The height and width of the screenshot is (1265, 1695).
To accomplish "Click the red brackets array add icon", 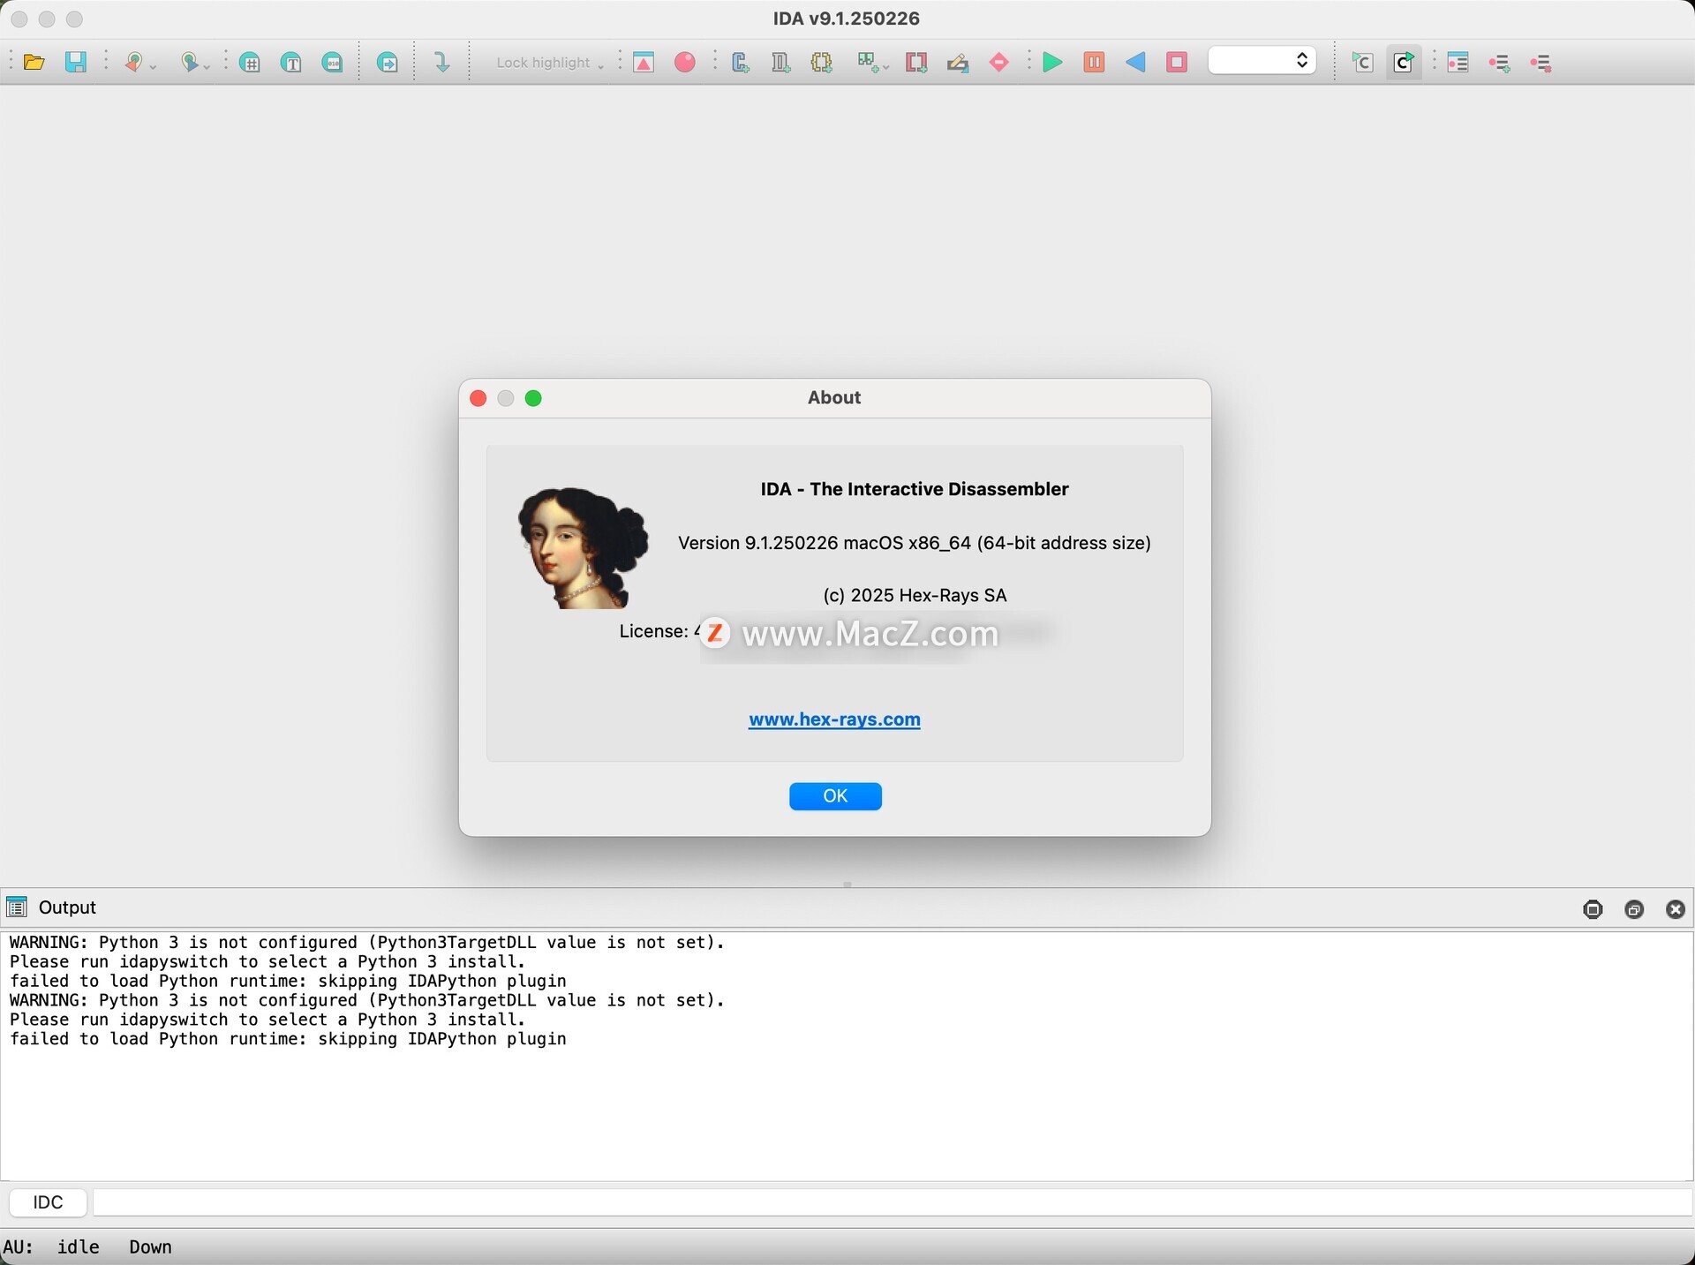I will click(x=916, y=63).
